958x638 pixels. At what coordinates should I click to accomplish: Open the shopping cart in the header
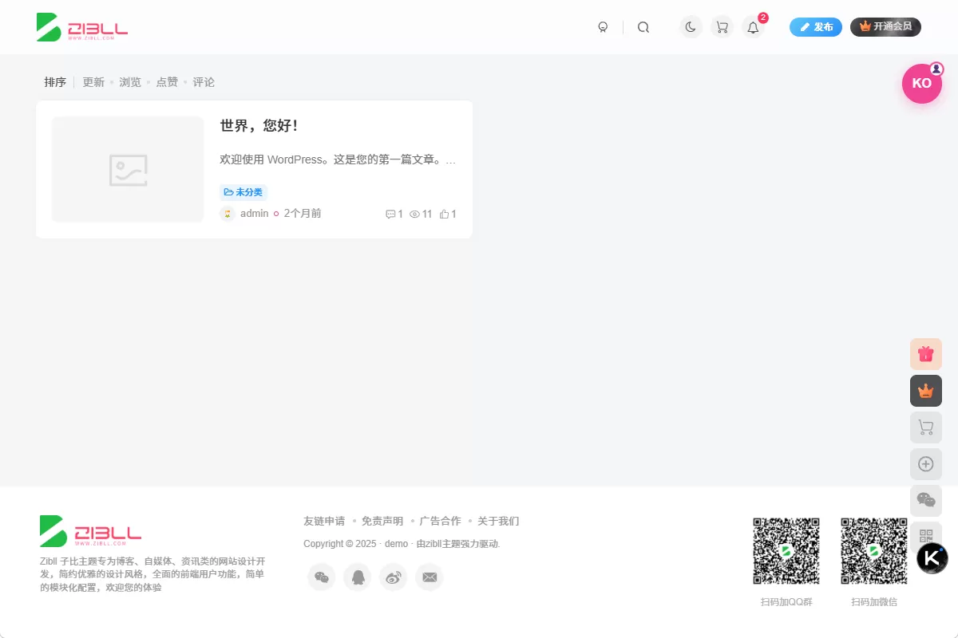722,26
